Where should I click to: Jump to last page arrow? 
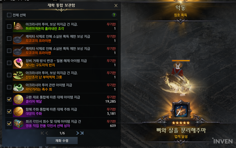[82, 133]
